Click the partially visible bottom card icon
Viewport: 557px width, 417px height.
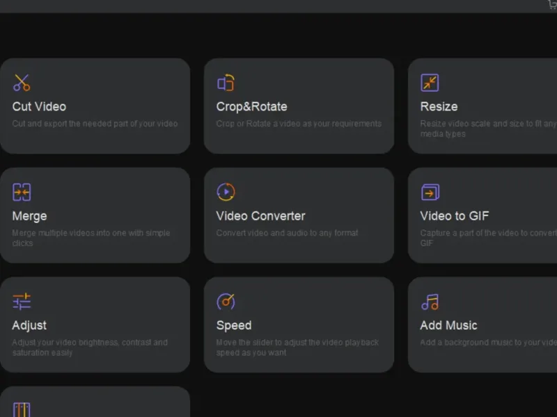tap(22, 409)
